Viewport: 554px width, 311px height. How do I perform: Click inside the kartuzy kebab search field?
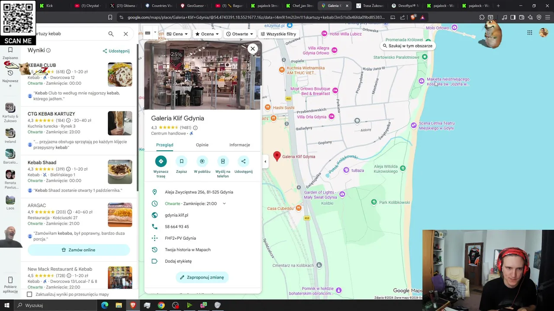point(67,34)
